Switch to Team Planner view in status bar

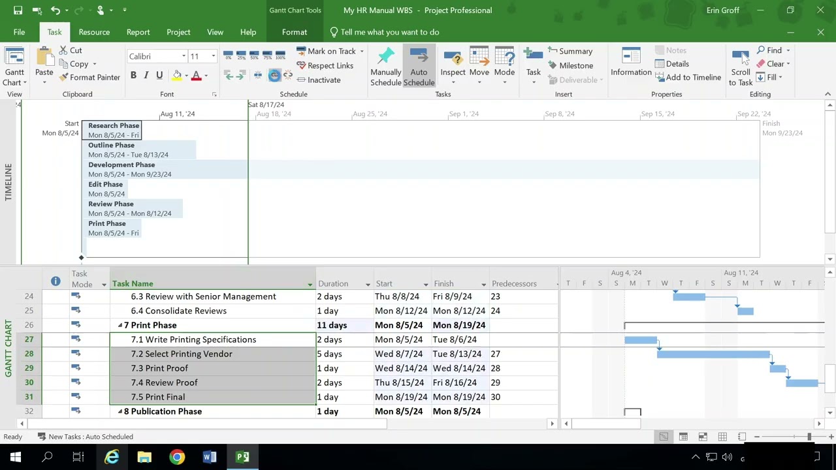pyautogui.click(x=703, y=437)
